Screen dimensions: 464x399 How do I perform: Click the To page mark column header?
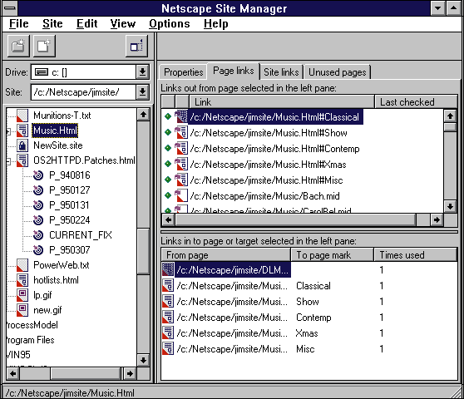tap(333, 255)
